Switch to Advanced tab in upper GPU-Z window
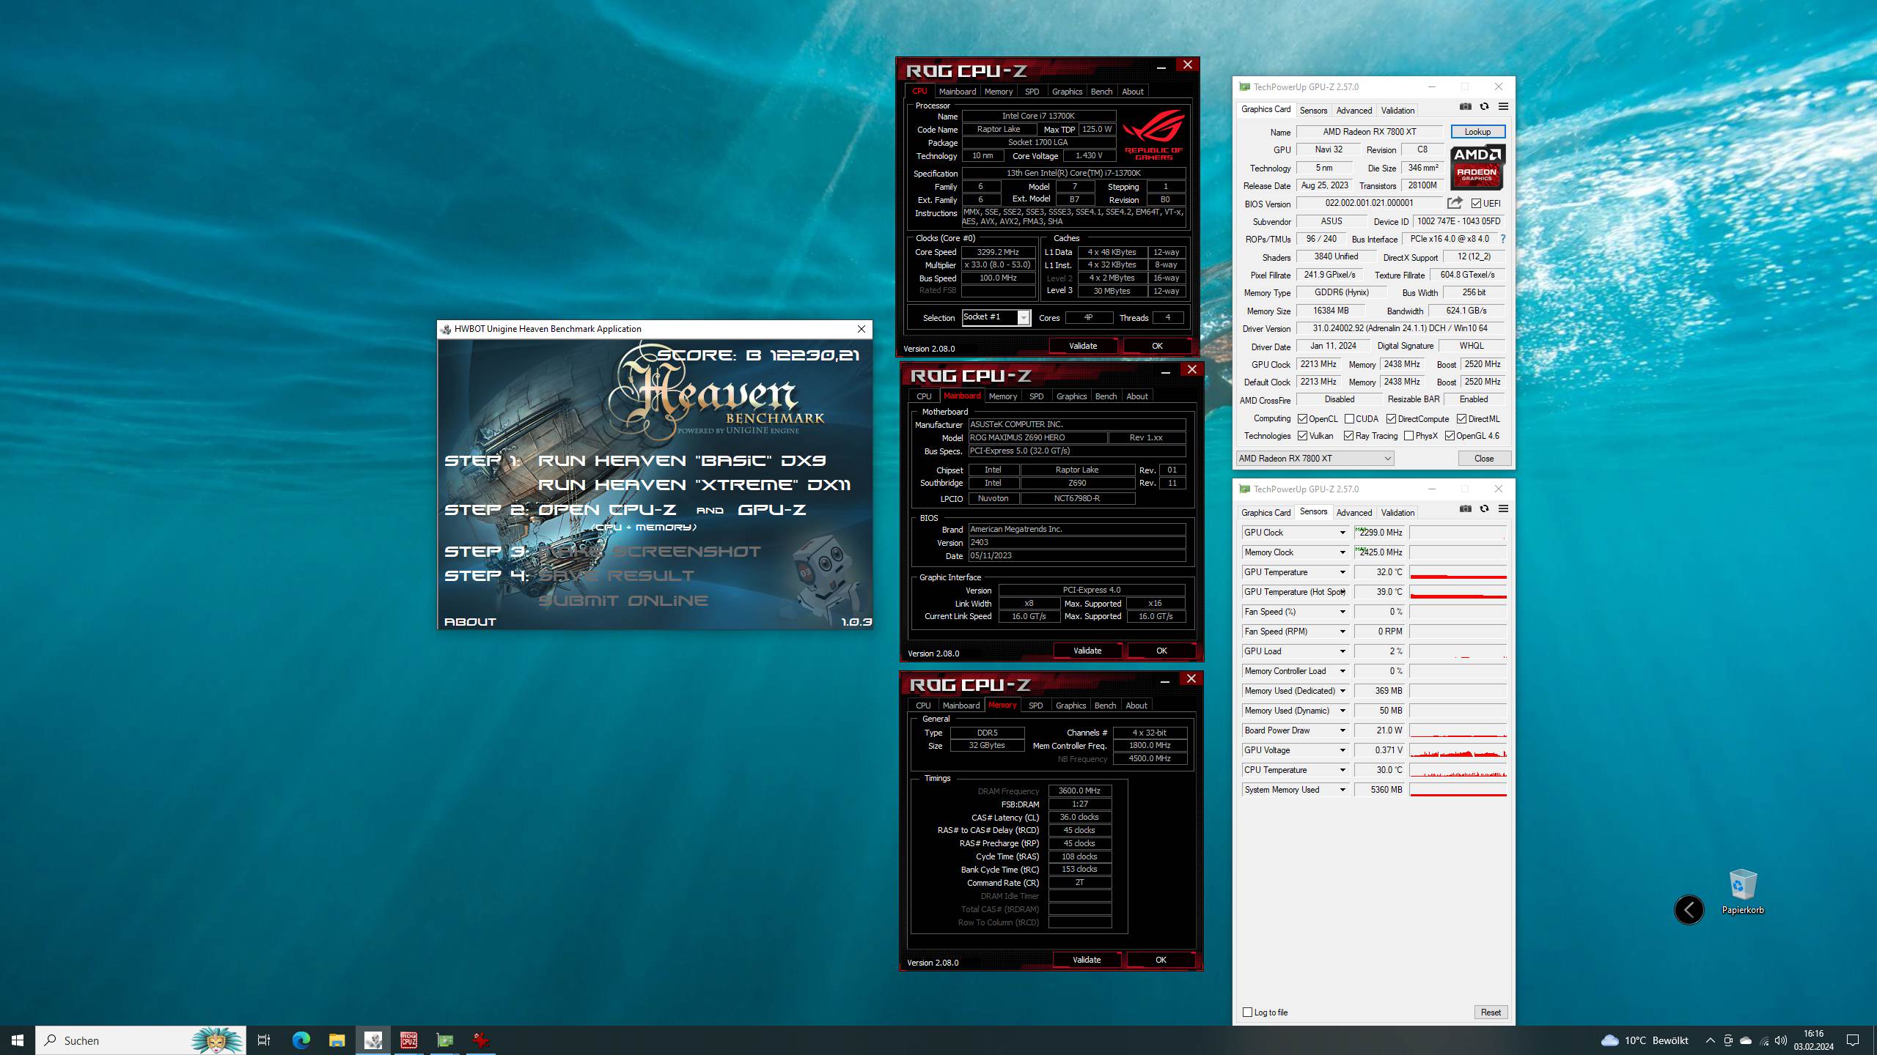Screen dimensions: 1877x1055 1353,111
